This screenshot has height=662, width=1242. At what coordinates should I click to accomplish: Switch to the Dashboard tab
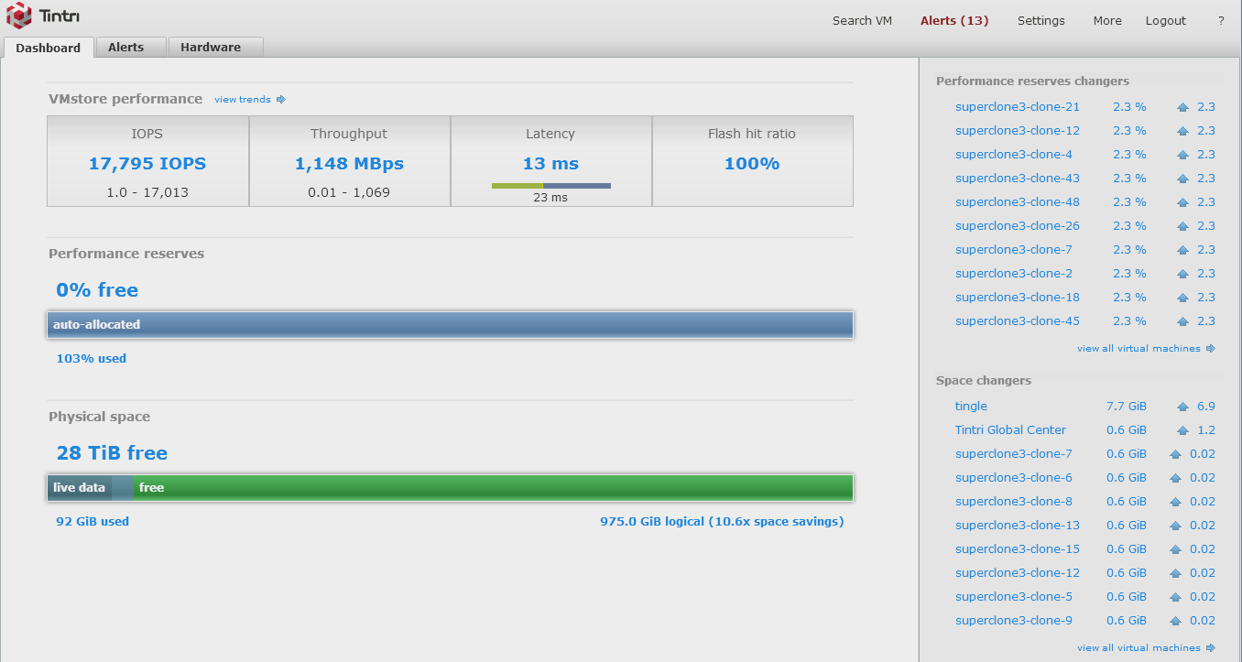pyautogui.click(x=49, y=48)
